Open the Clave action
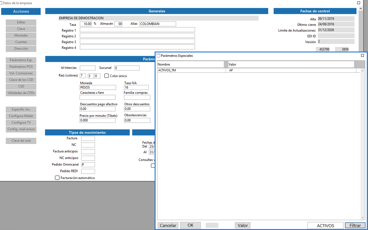This screenshot has height=230, width=368. [x=21, y=29]
